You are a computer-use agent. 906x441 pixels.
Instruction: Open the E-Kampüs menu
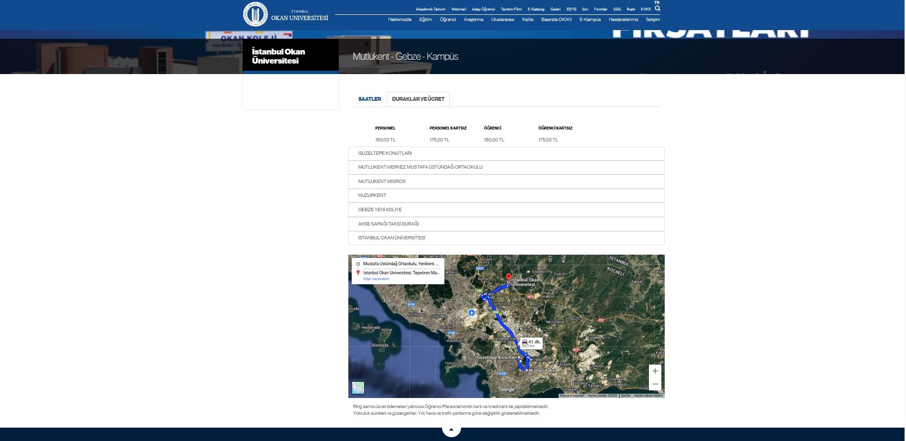click(x=590, y=20)
